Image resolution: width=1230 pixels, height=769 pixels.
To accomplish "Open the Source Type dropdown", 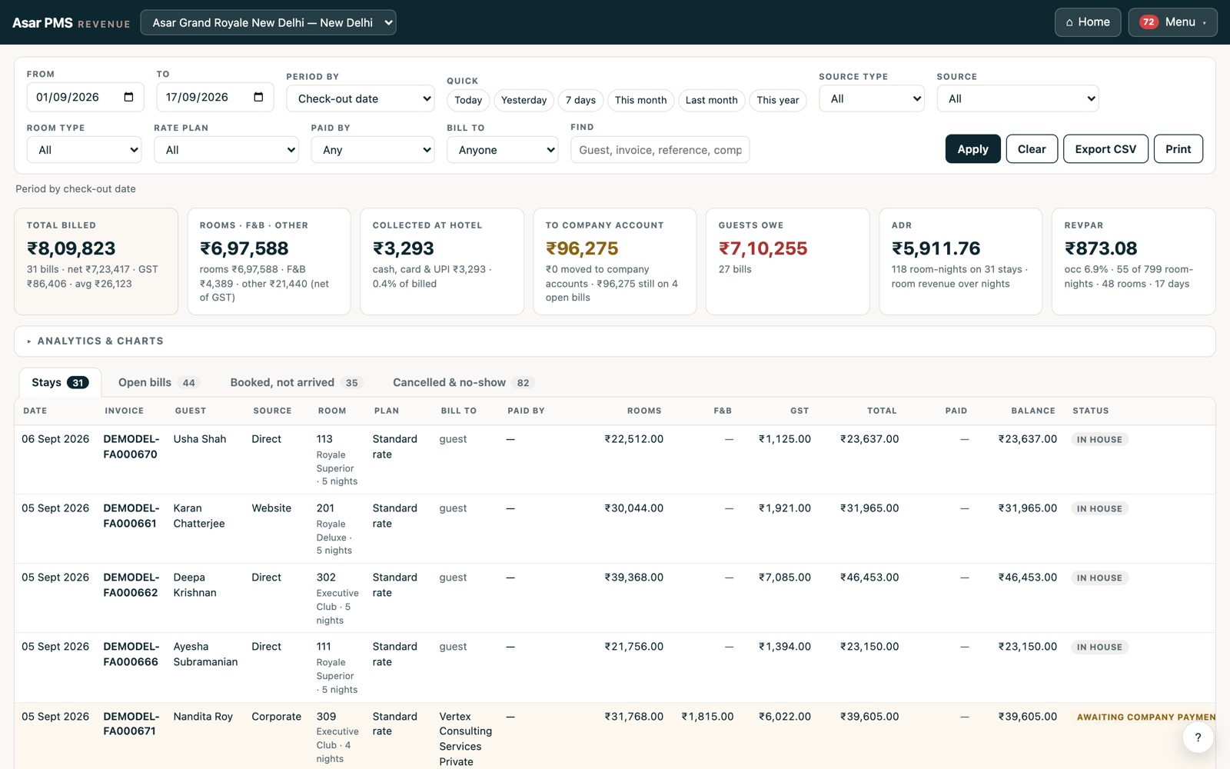I will point(872,98).
